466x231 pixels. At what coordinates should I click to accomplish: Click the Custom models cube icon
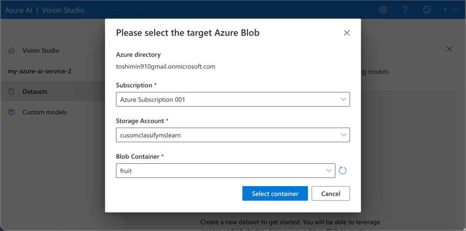point(11,112)
